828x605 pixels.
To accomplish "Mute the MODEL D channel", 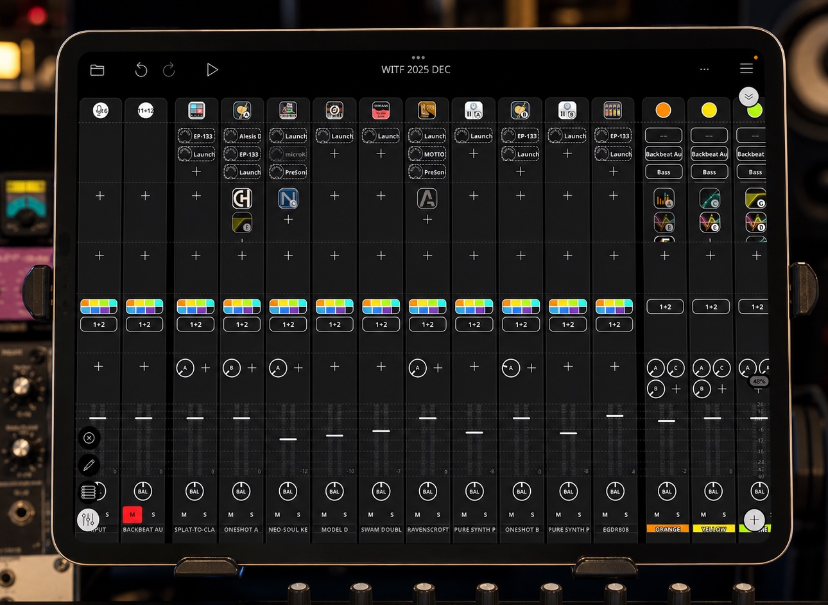I will pos(323,514).
